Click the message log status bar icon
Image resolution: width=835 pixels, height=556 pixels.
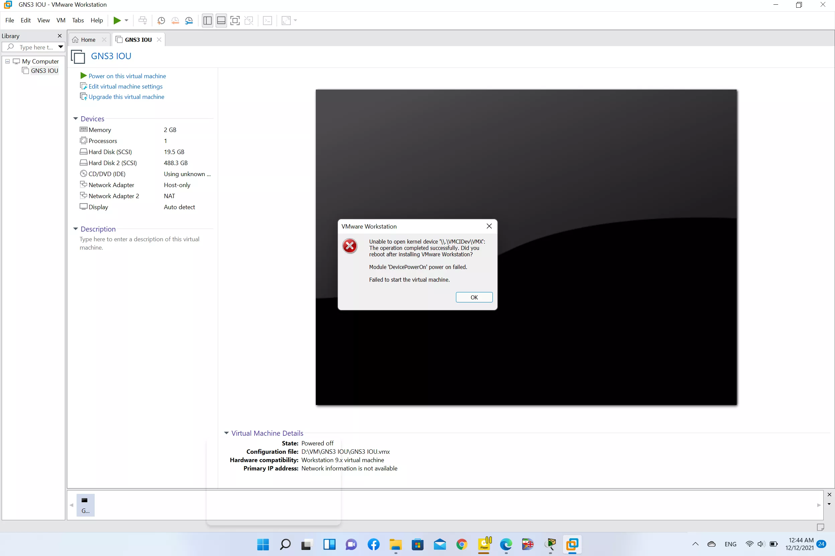point(820,527)
